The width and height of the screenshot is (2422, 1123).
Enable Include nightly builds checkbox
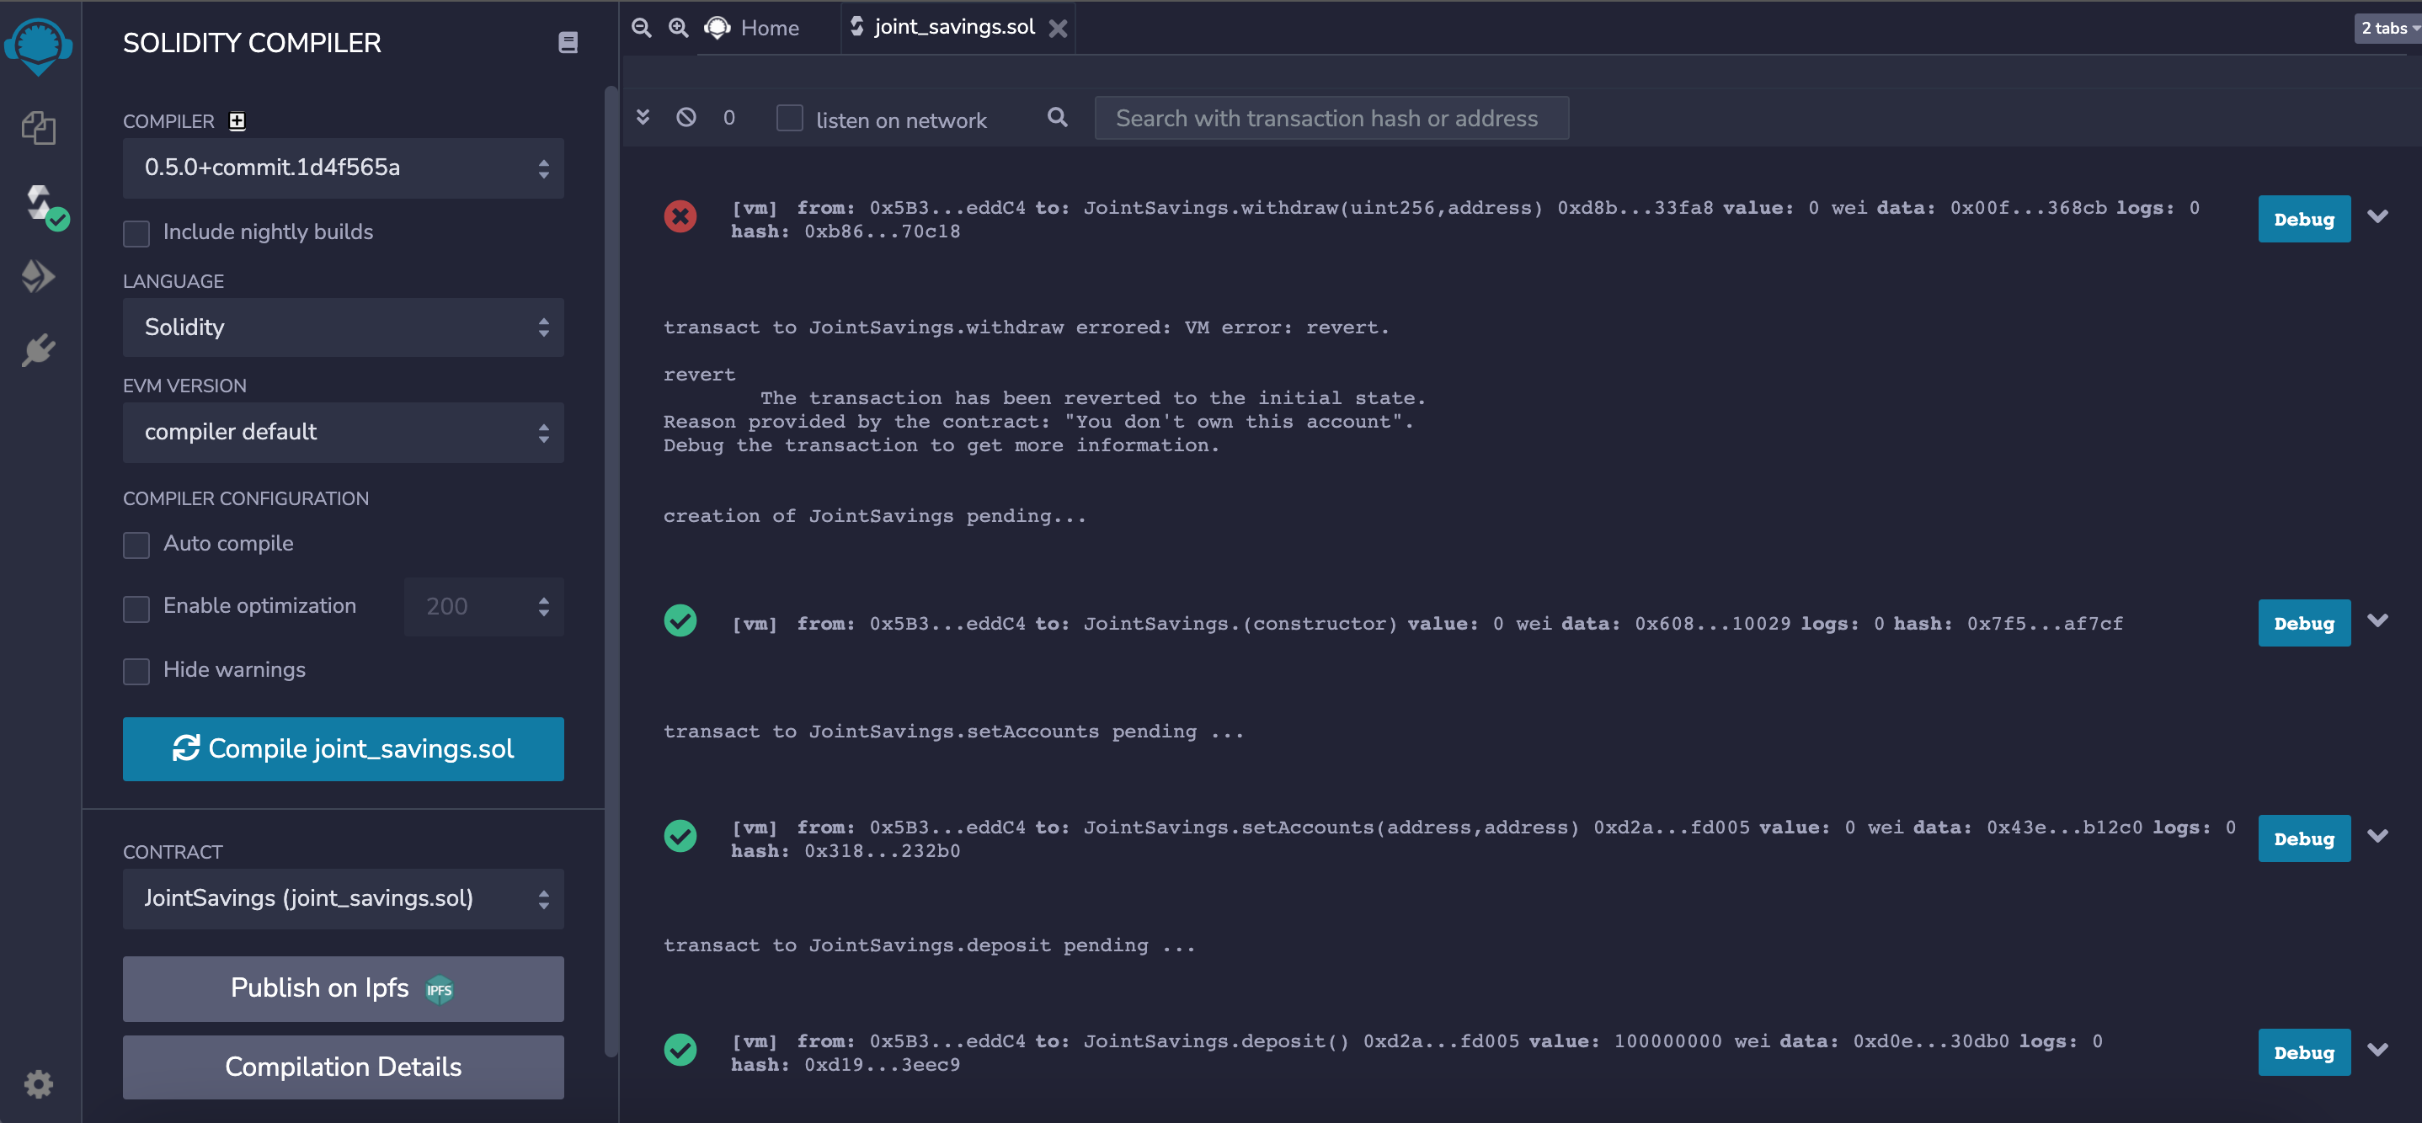(136, 233)
